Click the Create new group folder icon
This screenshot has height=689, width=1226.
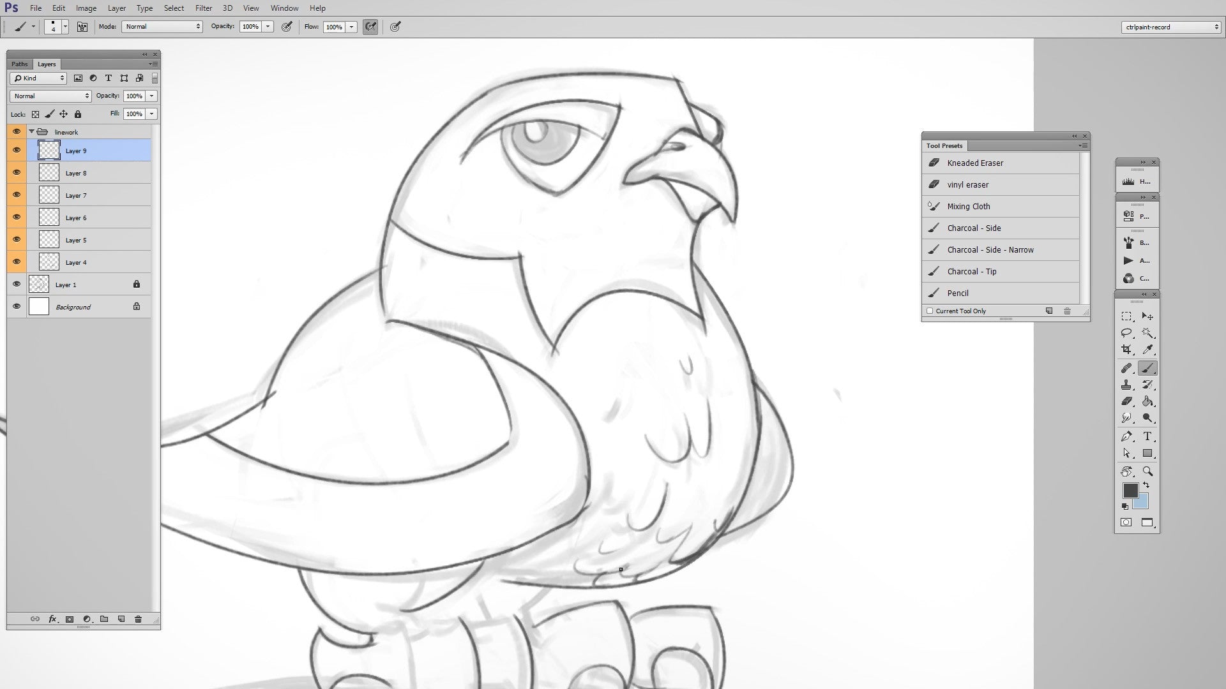(104, 618)
